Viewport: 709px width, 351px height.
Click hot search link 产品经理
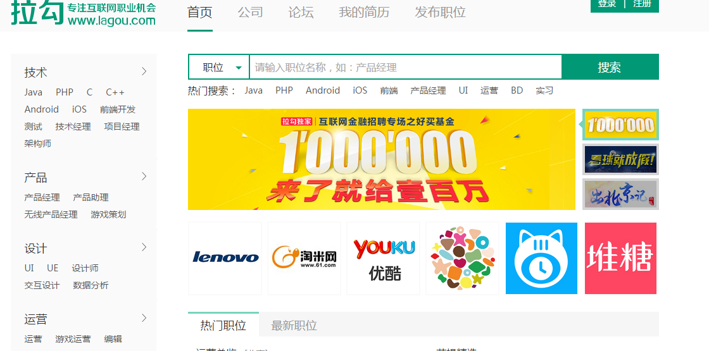(x=428, y=91)
